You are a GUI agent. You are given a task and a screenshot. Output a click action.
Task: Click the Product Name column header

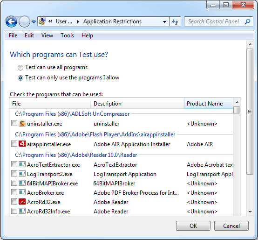[x=209, y=104]
